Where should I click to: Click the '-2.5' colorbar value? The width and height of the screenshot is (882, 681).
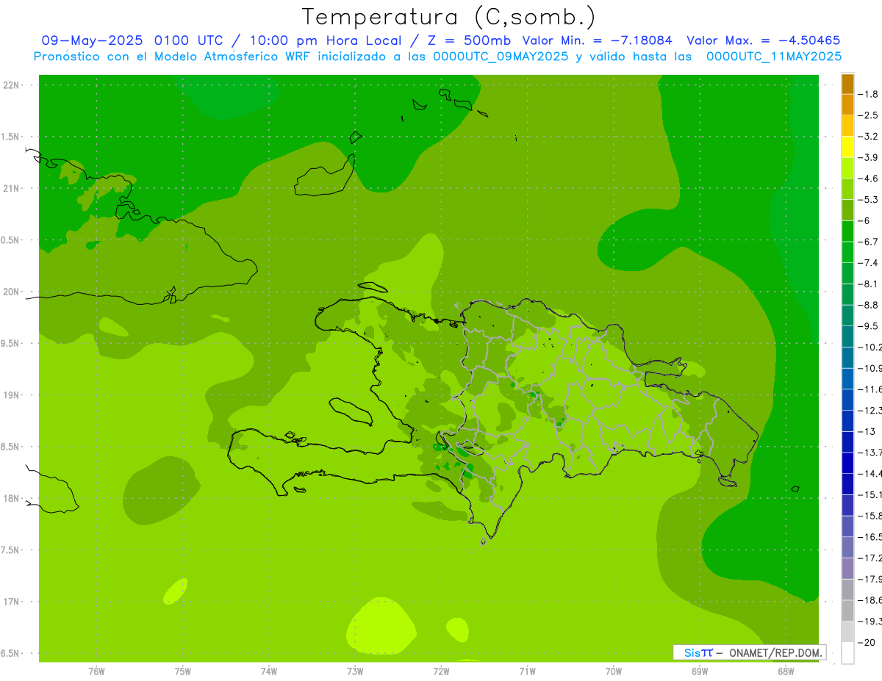[869, 115]
